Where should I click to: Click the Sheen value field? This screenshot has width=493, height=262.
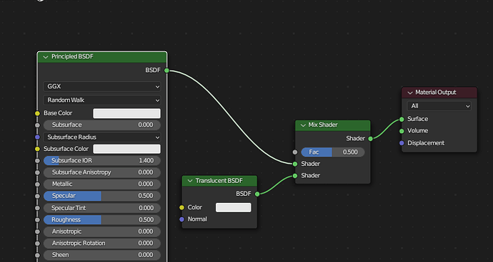(102, 255)
